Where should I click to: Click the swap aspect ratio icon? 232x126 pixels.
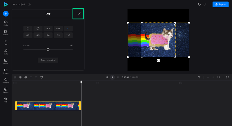[x=38, y=28]
